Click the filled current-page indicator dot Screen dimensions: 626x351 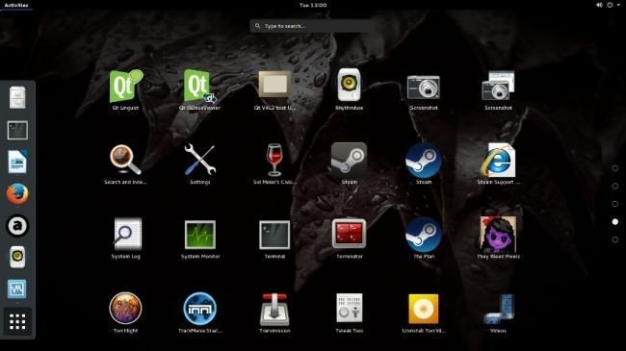pyautogui.click(x=614, y=222)
